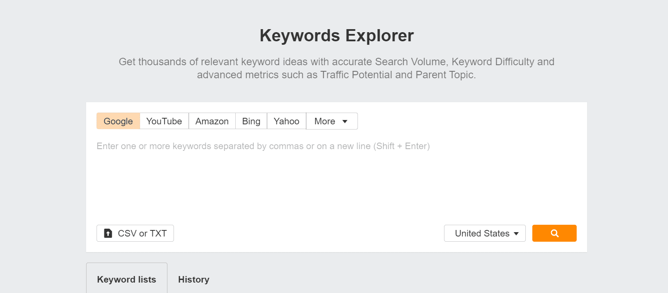Image resolution: width=668 pixels, height=293 pixels.
Task: Choose Yahoo as the search engine
Action: click(286, 121)
